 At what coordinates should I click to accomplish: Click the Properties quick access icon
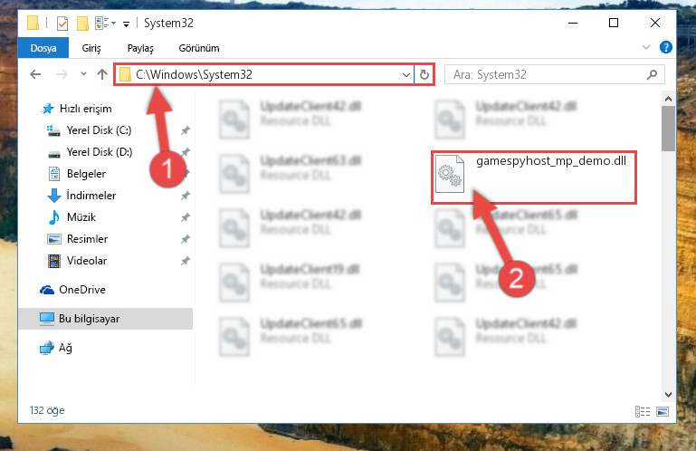[62, 24]
